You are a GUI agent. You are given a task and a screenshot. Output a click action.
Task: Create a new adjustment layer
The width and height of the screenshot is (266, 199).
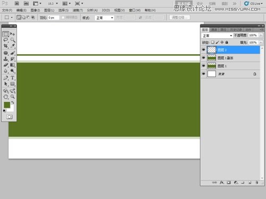coord(236,183)
